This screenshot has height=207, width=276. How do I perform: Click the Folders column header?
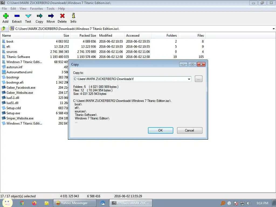pyautogui.click(x=165, y=35)
